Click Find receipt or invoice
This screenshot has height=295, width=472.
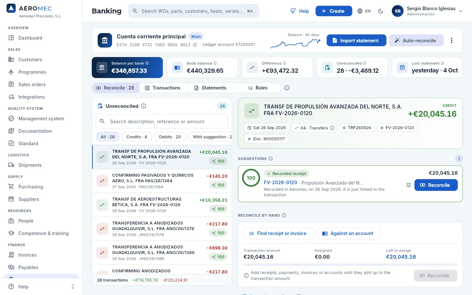[x=279, y=233]
